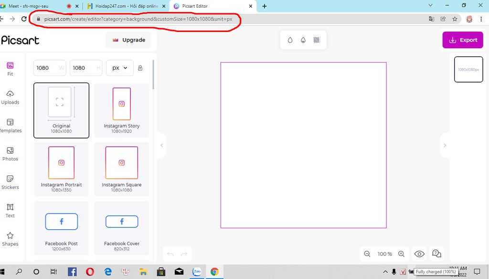
Task: Click the Export button
Action: coord(463,40)
